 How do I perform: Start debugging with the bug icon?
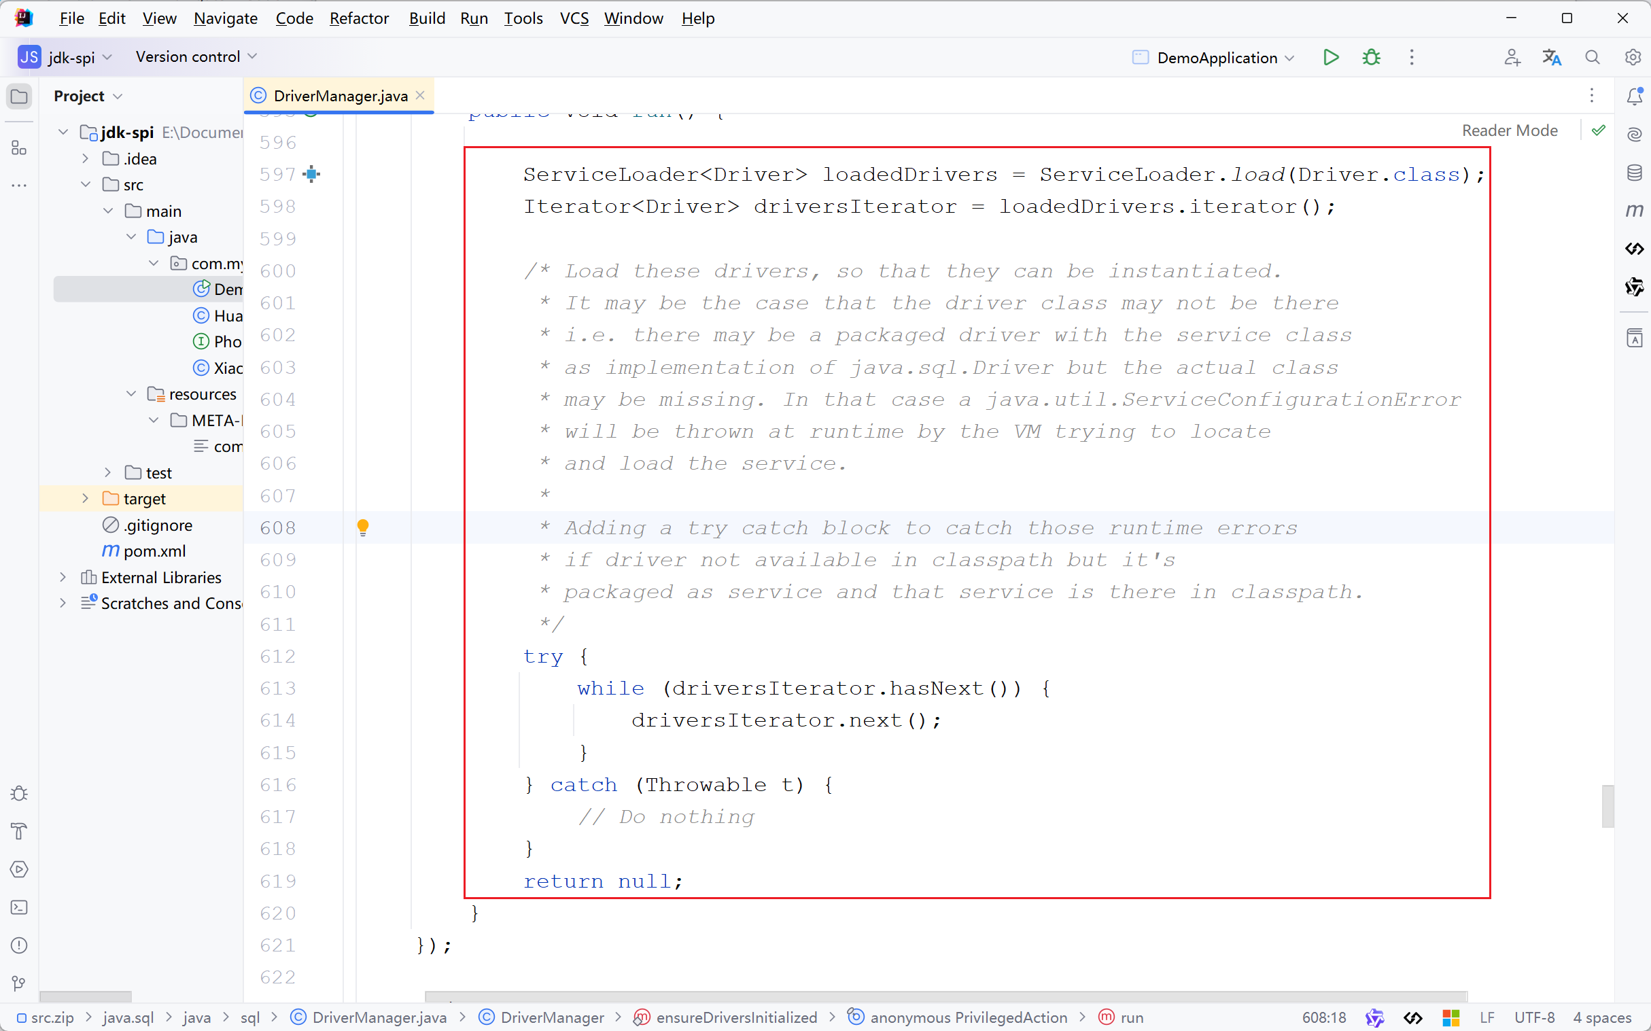tap(1371, 57)
